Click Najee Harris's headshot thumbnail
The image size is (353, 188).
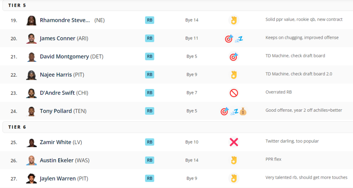point(31,75)
